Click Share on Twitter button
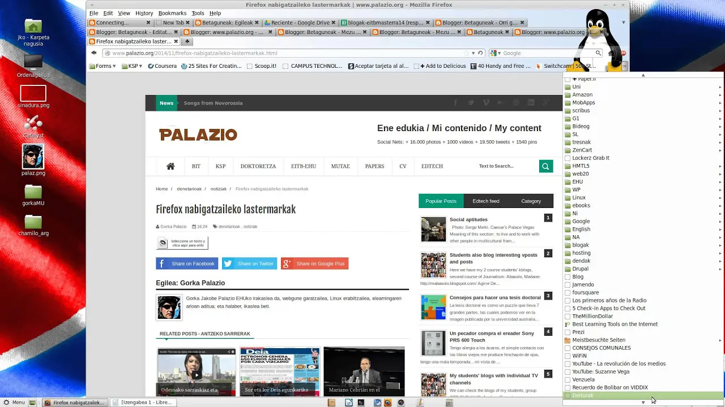The width and height of the screenshot is (725, 407). click(x=250, y=263)
